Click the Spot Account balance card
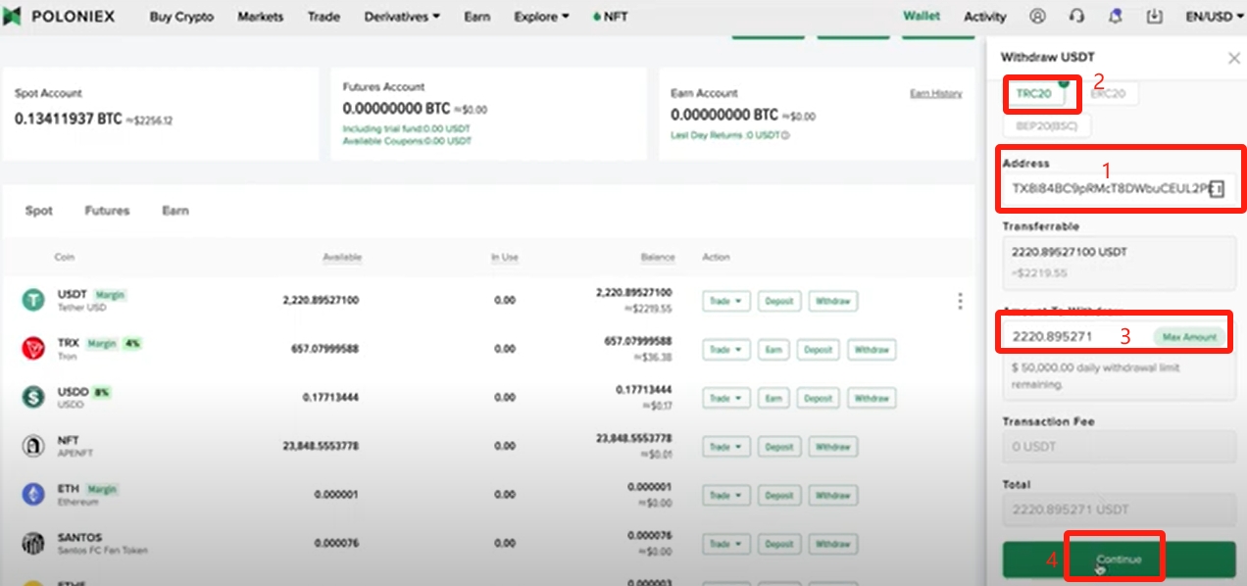This screenshot has width=1247, height=586. pyautogui.click(x=161, y=114)
